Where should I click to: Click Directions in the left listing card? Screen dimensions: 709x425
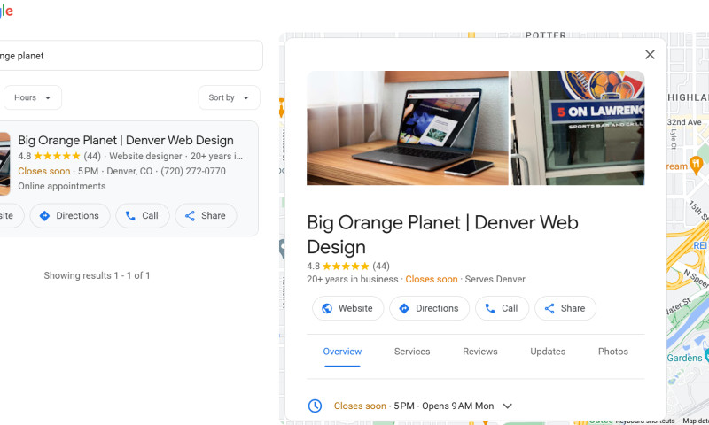pos(70,216)
